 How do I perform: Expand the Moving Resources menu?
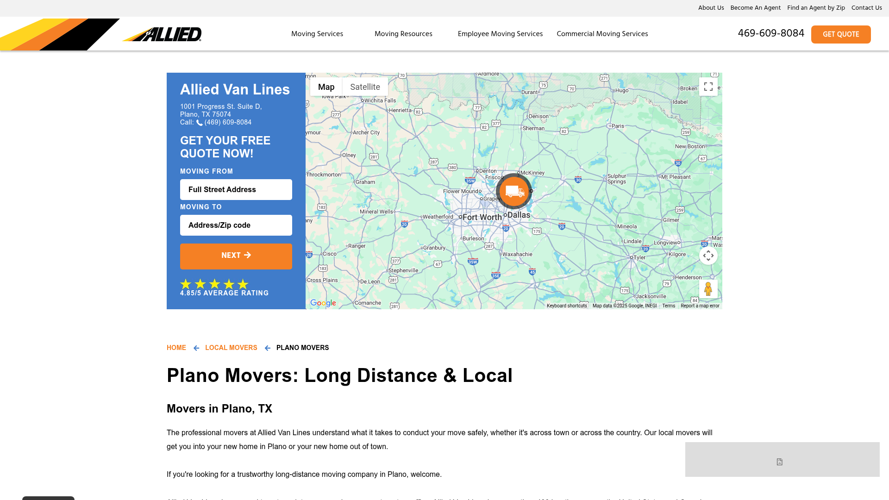click(x=403, y=33)
